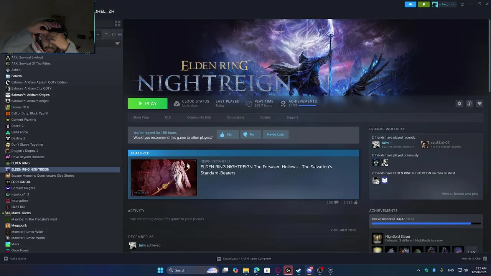Open the Guides tab

tap(265, 117)
